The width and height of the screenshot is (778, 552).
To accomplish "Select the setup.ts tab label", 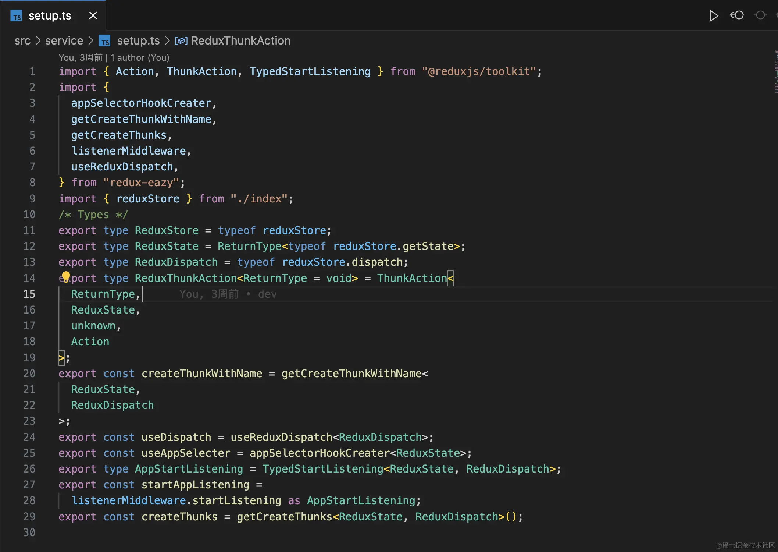I will click(x=50, y=15).
